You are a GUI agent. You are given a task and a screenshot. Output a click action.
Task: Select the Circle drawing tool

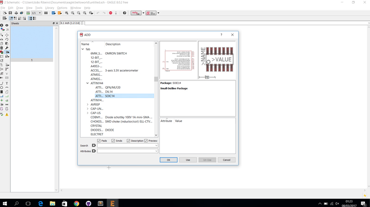(2, 87)
